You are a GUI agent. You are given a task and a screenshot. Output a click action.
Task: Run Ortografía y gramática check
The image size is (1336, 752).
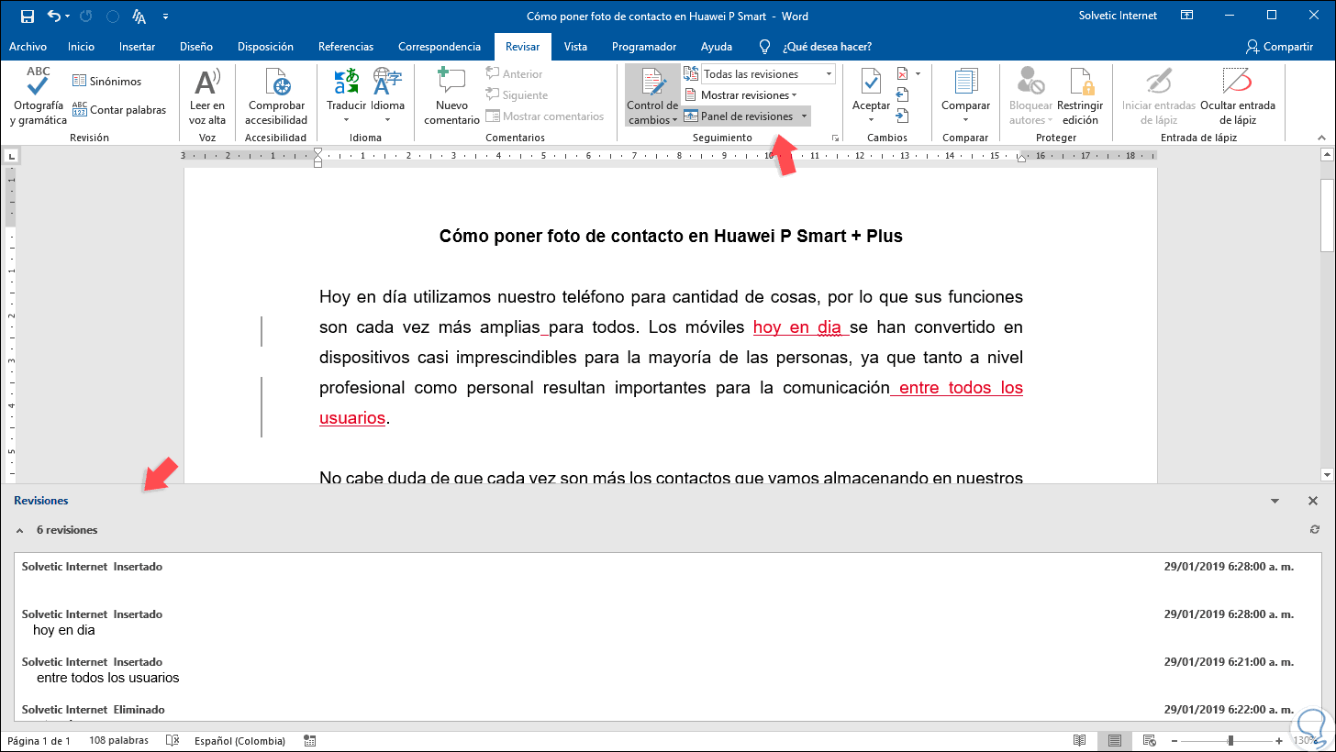click(39, 96)
